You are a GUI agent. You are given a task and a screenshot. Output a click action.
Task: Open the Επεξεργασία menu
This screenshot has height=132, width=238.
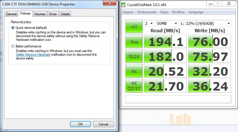click(147, 12)
